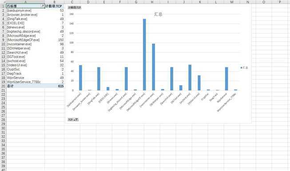This screenshot has height=171, width=290.
Task: Select column header H
Action: coord(152,2)
